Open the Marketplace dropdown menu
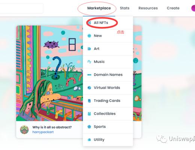Image resolution: width=195 pixels, height=150 pixels. point(99,8)
